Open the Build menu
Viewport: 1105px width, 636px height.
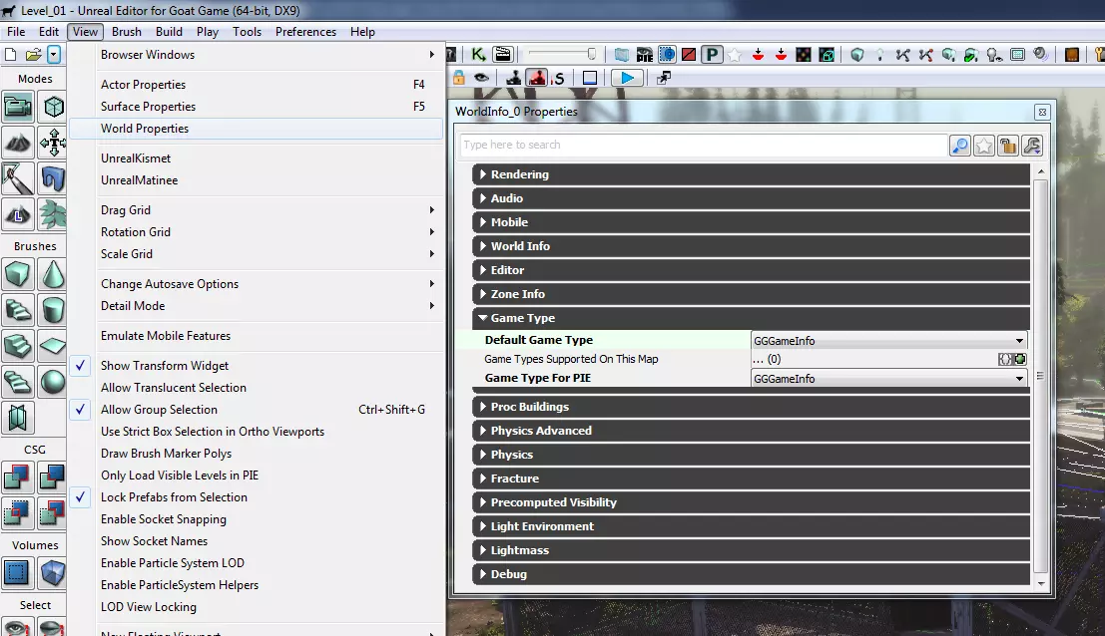click(169, 32)
